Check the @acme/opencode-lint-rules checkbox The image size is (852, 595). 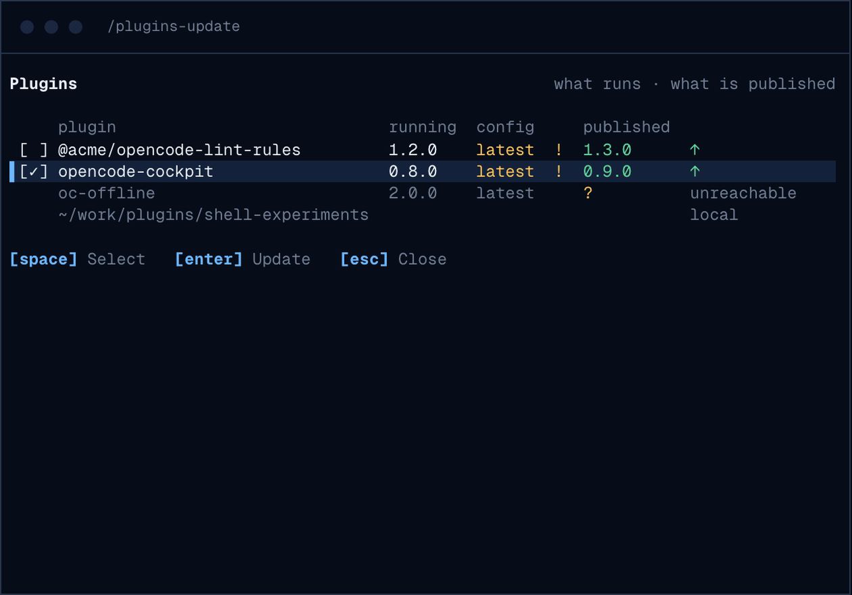coord(34,150)
